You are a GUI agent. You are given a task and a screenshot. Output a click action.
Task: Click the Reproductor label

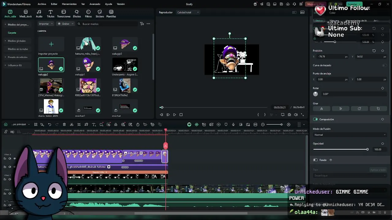[x=166, y=13]
